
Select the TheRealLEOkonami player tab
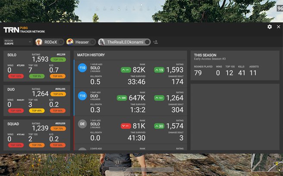(x=125, y=42)
